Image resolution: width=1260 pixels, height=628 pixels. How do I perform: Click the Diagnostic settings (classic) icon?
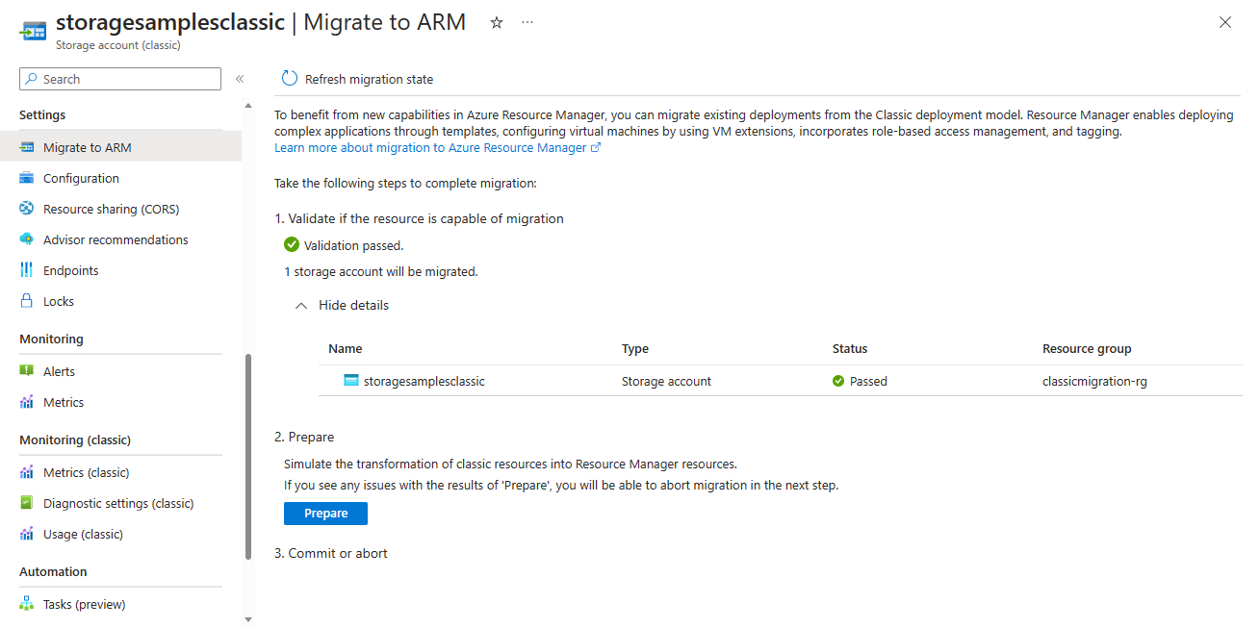(27, 503)
